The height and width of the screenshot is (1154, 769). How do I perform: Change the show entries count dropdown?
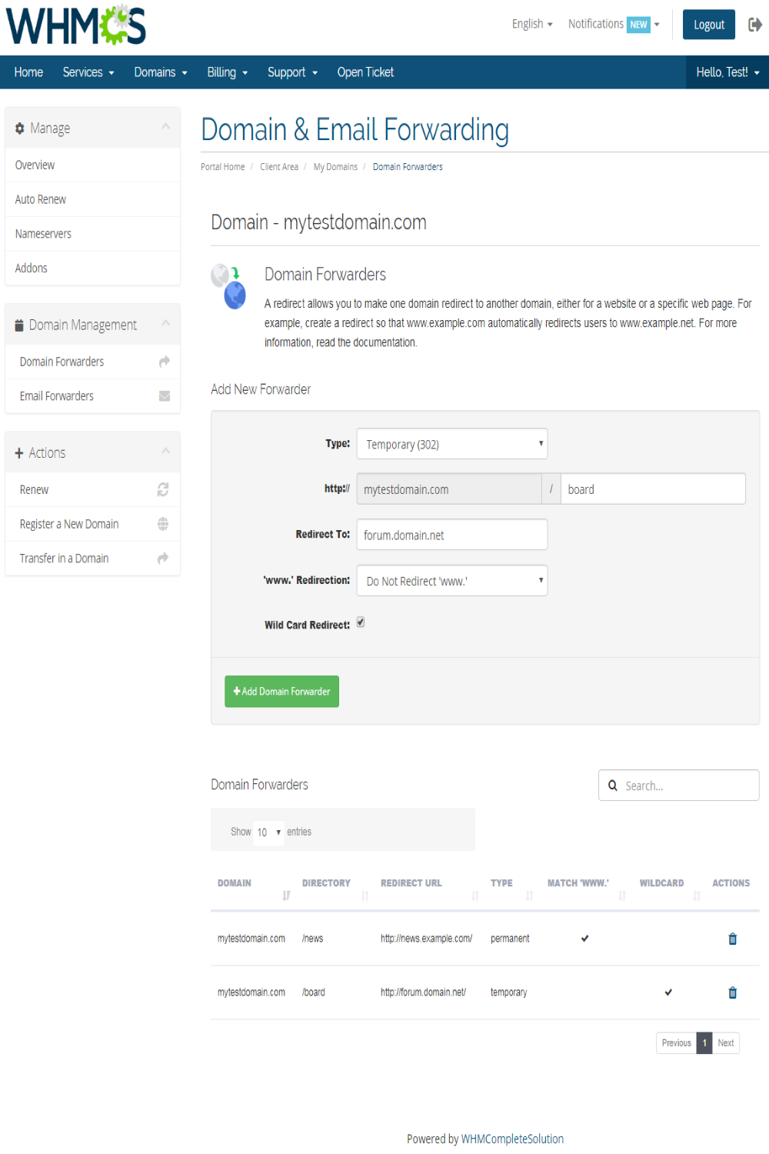point(268,832)
